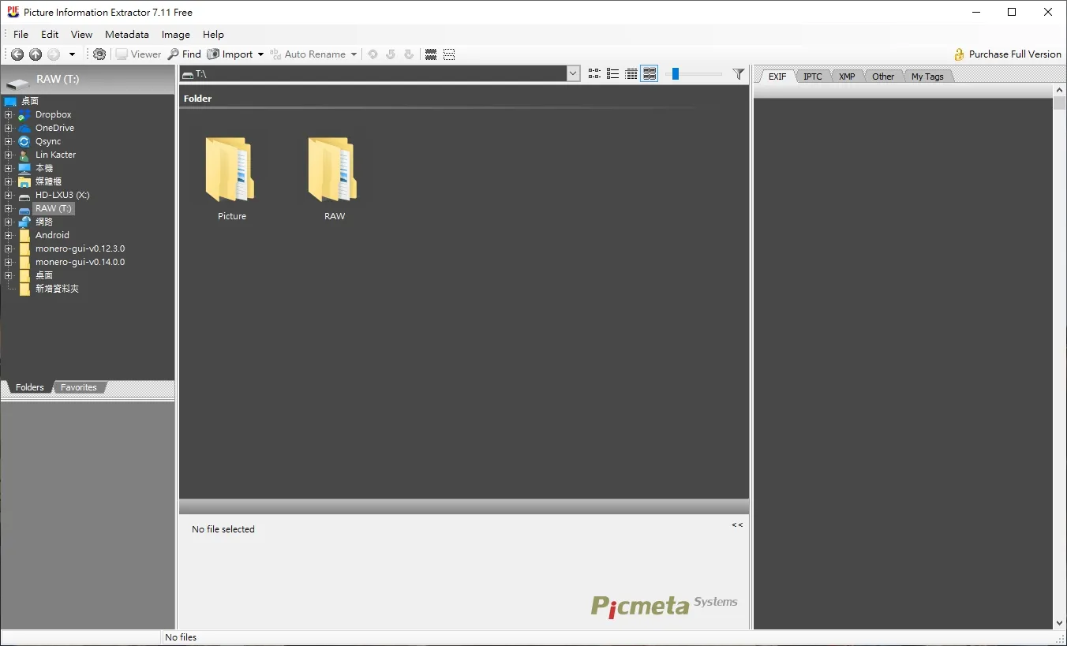Switch to details view mode
Image resolution: width=1067 pixels, height=646 pixels.
tap(631, 73)
